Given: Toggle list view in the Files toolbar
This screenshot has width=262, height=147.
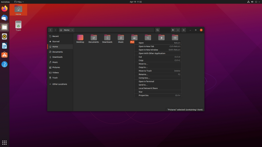Looking at the screenshot, I should pyautogui.click(x=173, y=30).
